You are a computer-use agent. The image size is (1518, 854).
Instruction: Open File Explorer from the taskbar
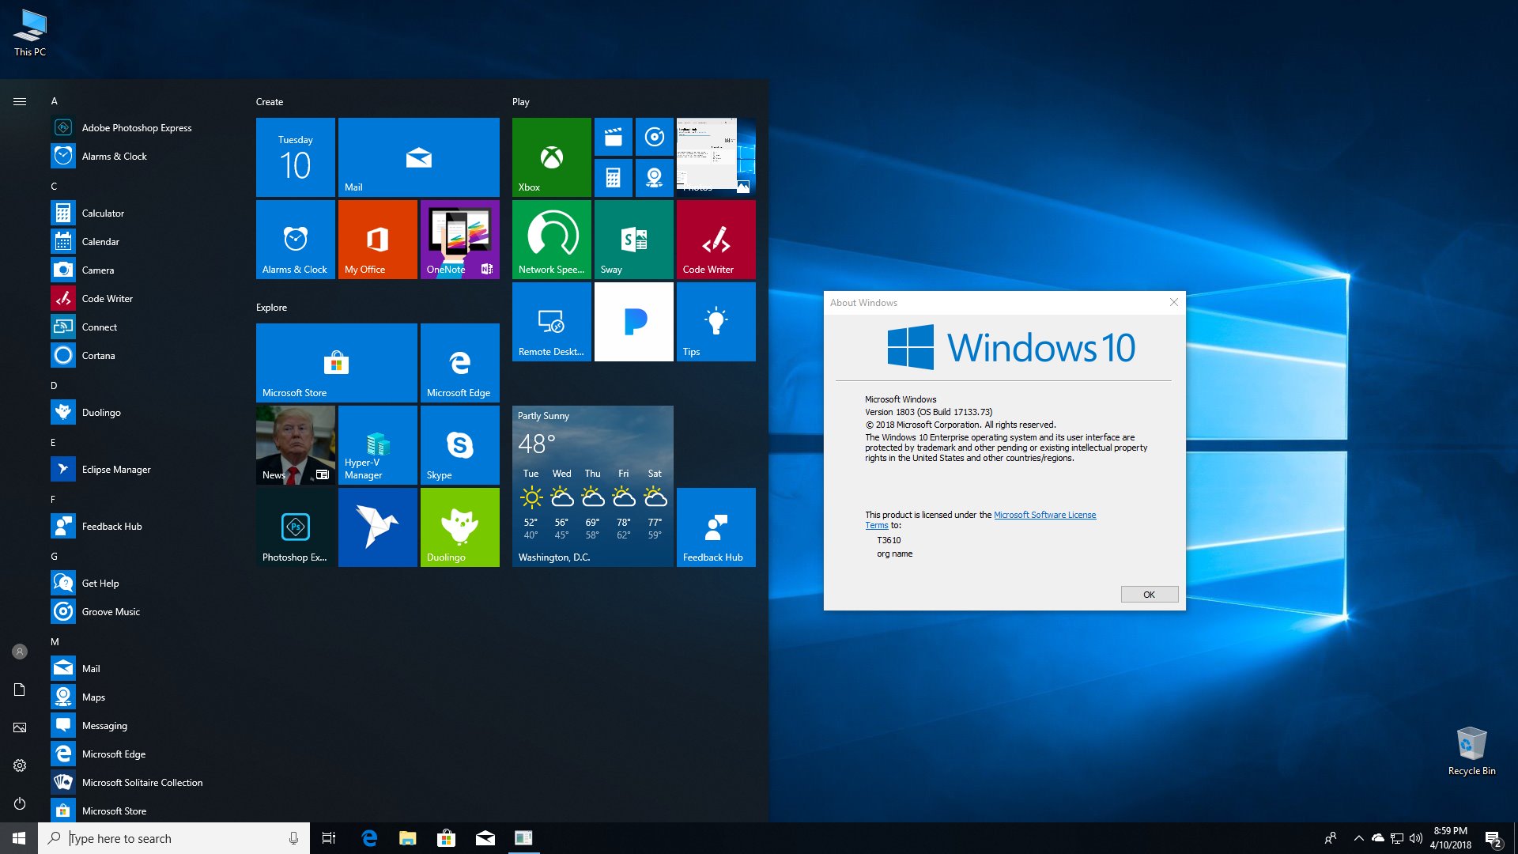(407, 838)
